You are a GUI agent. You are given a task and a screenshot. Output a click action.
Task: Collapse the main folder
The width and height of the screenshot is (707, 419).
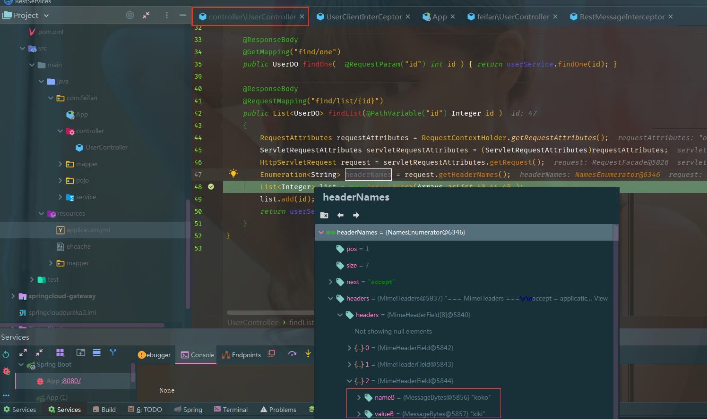pos(32,65)
